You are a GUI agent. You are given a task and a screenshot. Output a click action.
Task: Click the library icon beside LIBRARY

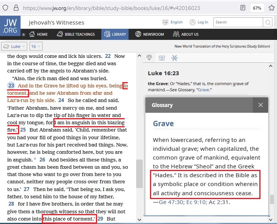tap(107, 34)
